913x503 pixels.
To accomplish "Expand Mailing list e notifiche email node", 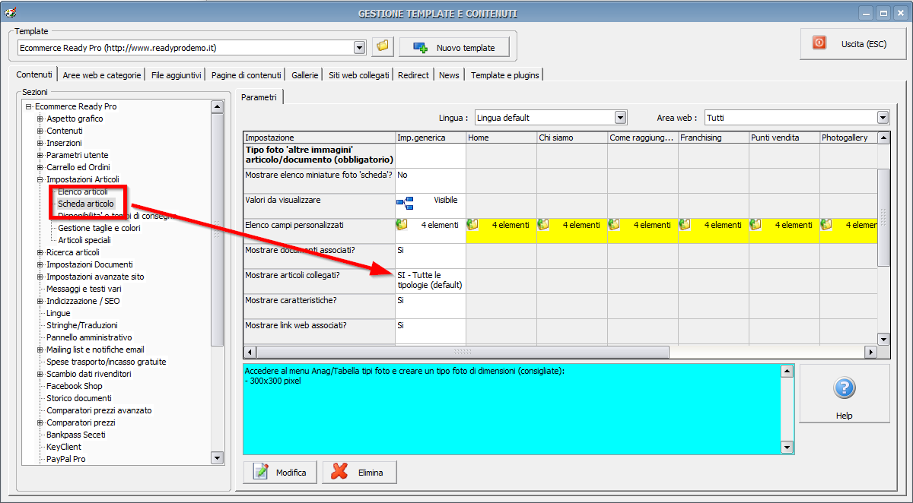I will click(x=40, y=350).
